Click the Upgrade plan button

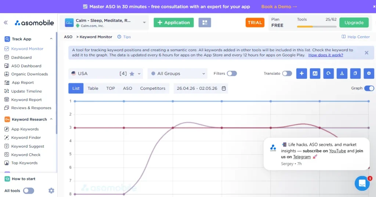354,22
